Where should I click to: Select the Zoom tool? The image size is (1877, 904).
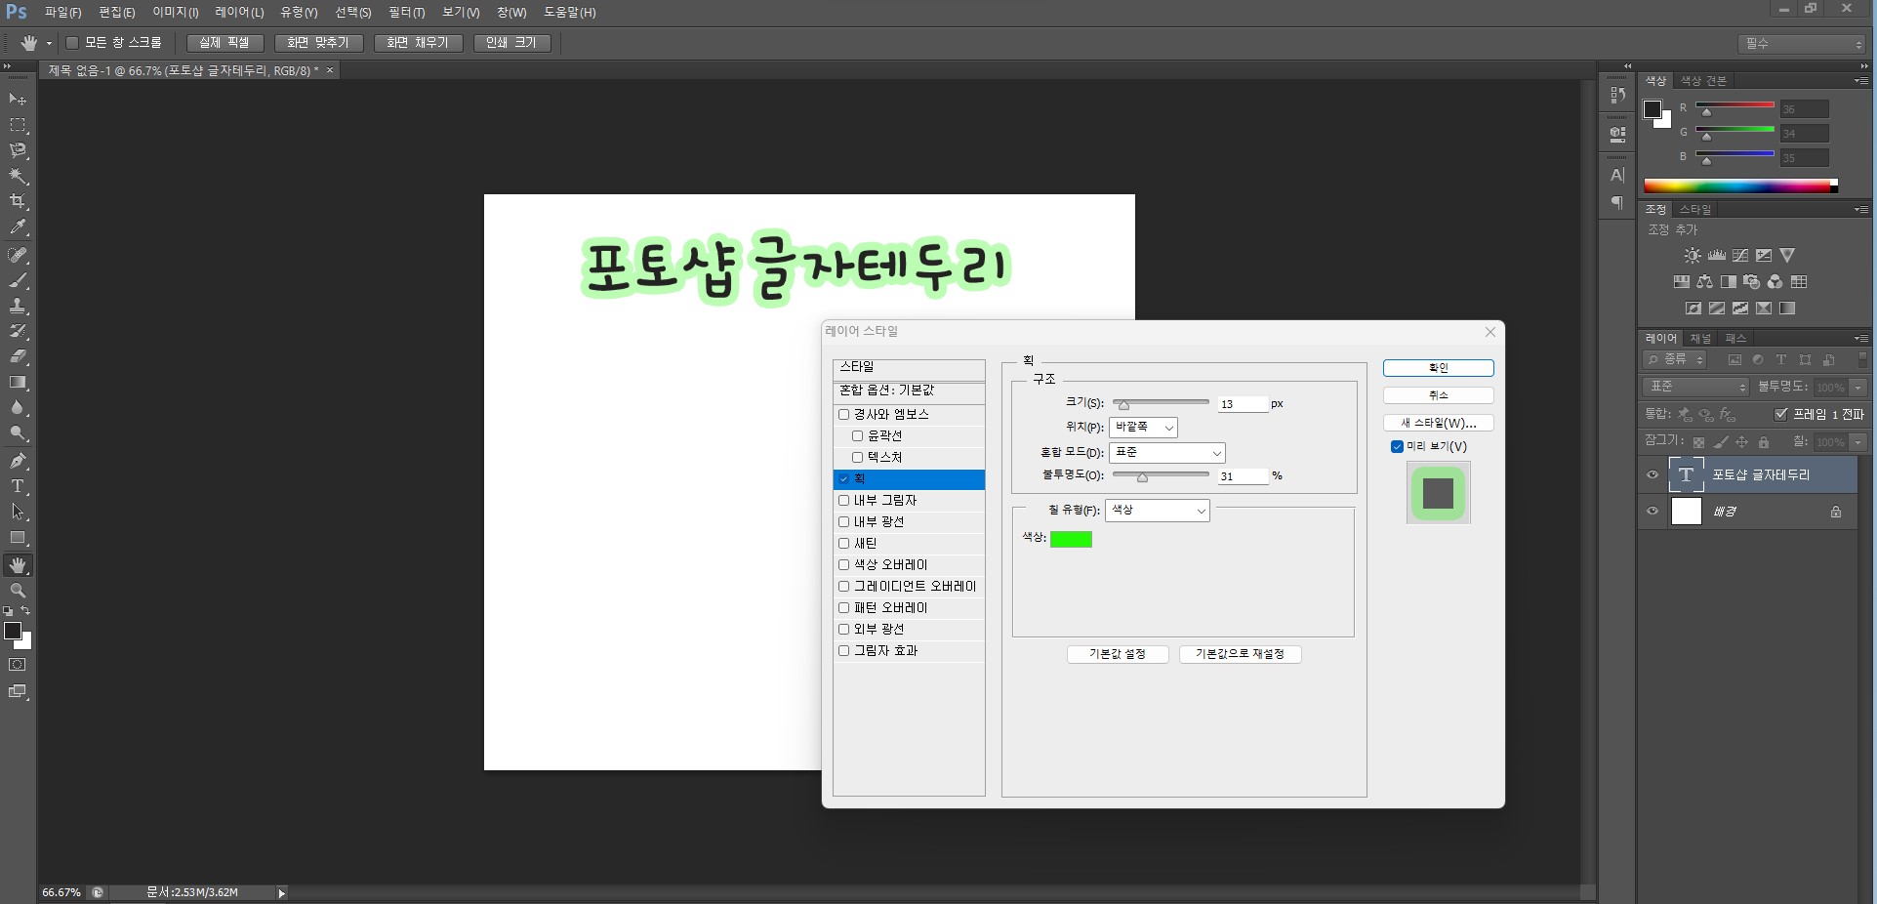pos(18,591)
